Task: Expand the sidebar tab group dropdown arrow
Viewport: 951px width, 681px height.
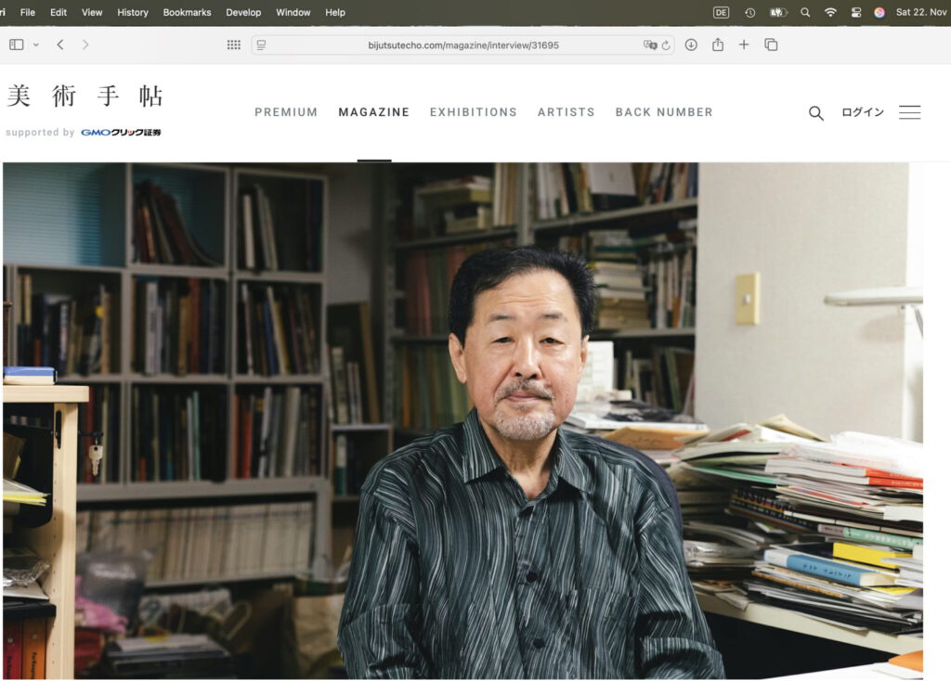Action: [x=36, y=45]
